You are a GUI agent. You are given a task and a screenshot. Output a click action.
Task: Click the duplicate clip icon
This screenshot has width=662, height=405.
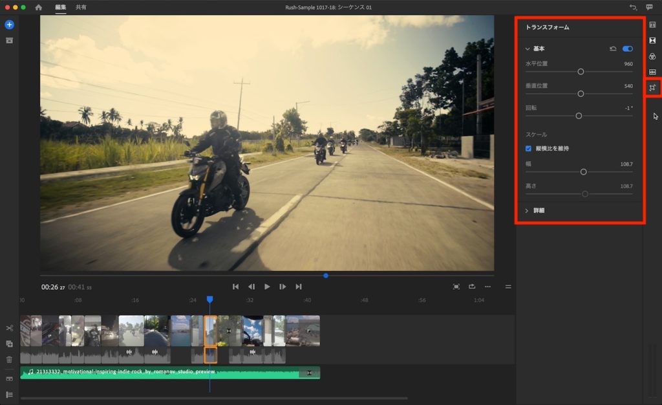pyautogui.click(x=9, y=344)
